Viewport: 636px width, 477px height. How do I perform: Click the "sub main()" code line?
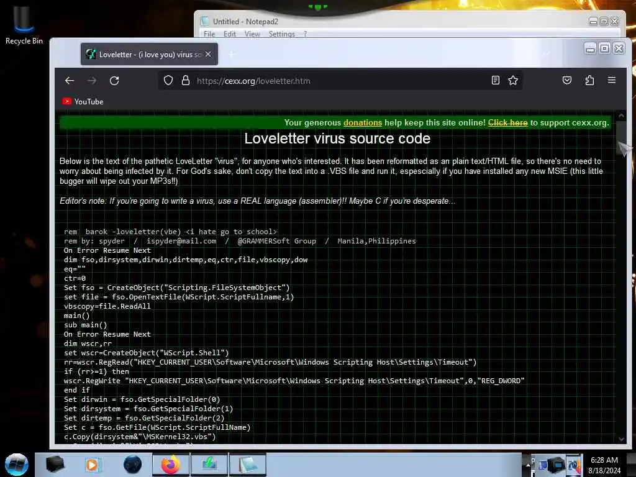[x=86, y=325]
